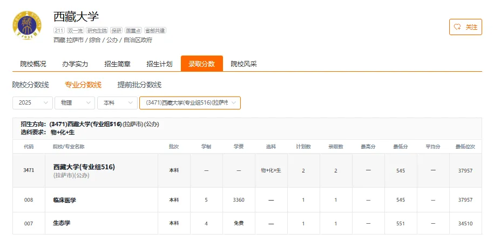Open the 办学实力 tab
This screenshot has height=241, width=494.
pyautogui.click(x=75, y=64)
